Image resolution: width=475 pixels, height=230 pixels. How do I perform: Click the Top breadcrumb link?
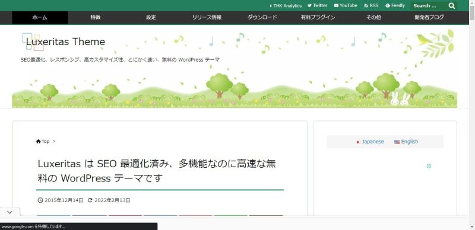46,141
